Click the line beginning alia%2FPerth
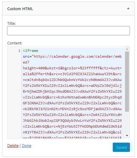 (72, 74)
